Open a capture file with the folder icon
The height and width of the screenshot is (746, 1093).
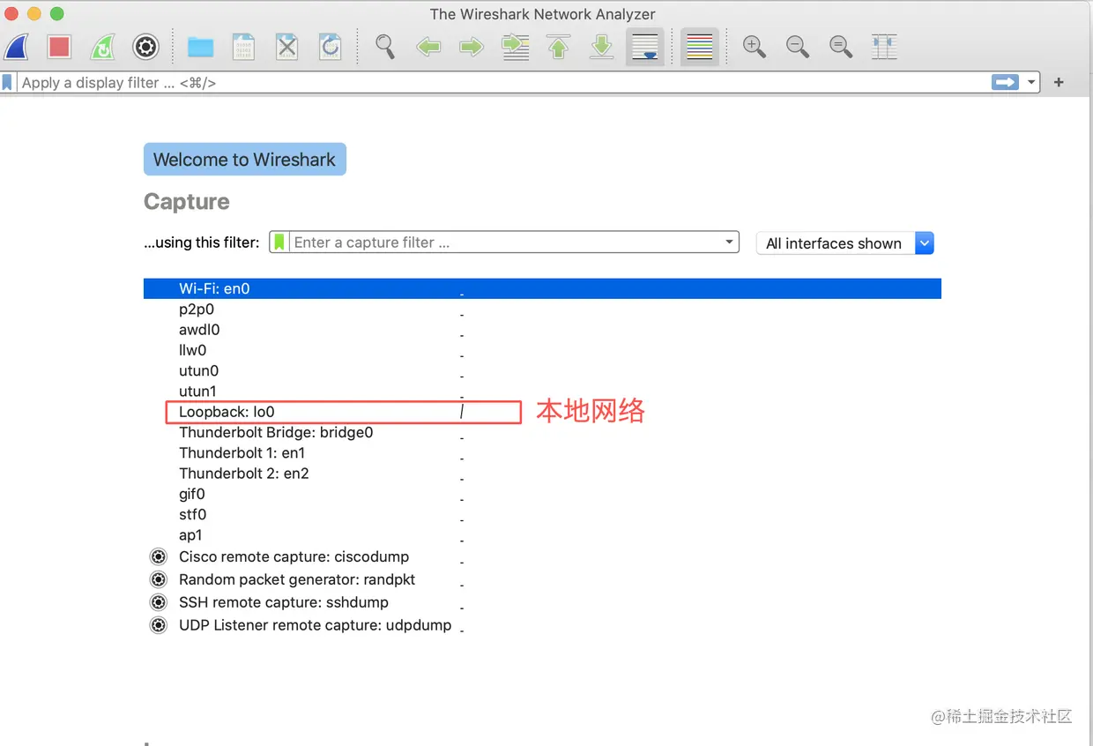tap(201, 47)
